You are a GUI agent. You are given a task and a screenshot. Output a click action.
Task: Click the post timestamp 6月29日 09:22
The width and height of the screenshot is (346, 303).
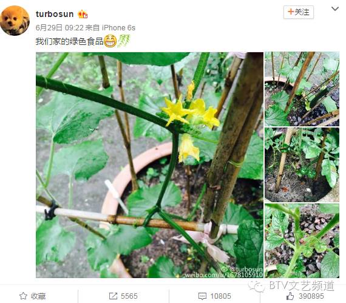59,28
